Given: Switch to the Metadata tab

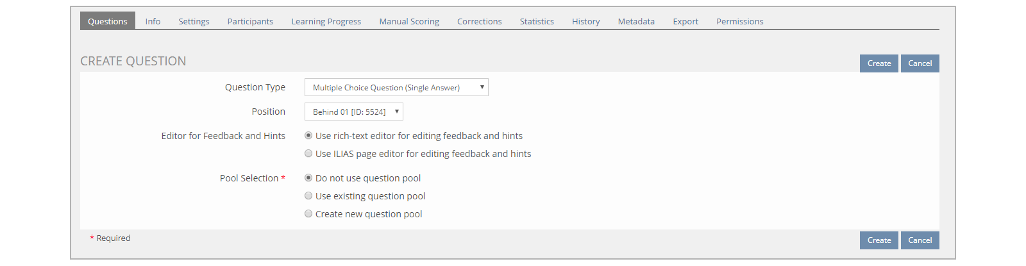Looking at the screenshot, I should tap(636, 21).
